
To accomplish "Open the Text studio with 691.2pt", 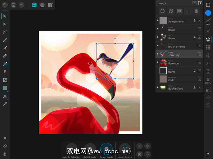I will tap(208, 80).
